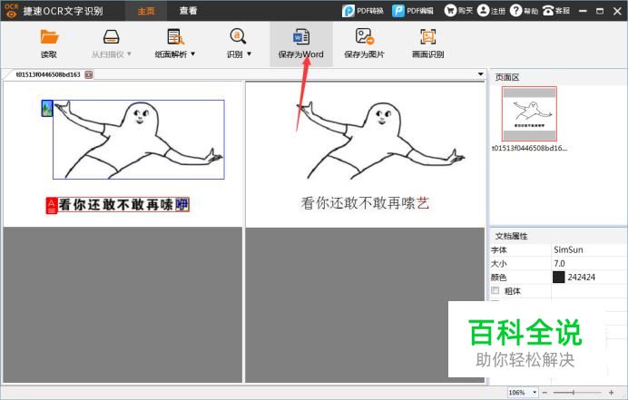
Task: Click the zoom in plus button
Action: [x=611, y=393]
